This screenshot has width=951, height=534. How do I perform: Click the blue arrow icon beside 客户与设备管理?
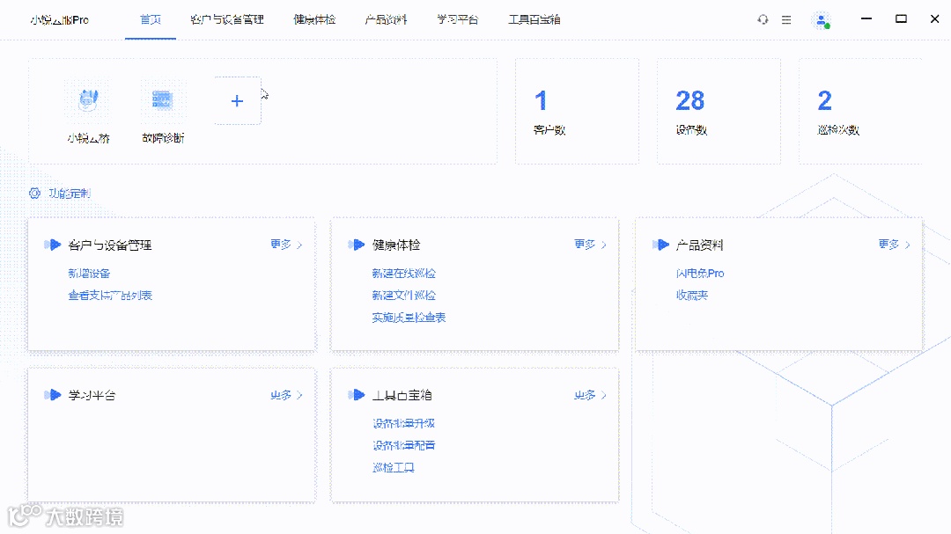(x=52, y=245)
